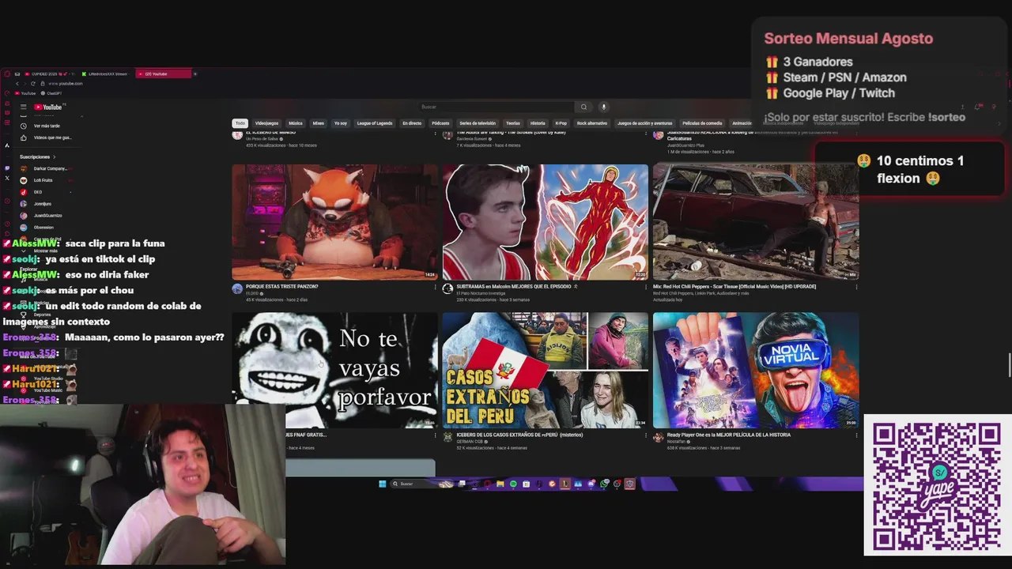
Task: Open YouTube notifications bell
Action: pos(978,107)
